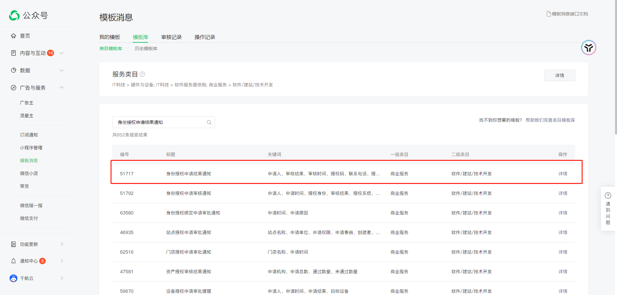
Task: Open the 操作记录 tab
Action: (205, 37)
